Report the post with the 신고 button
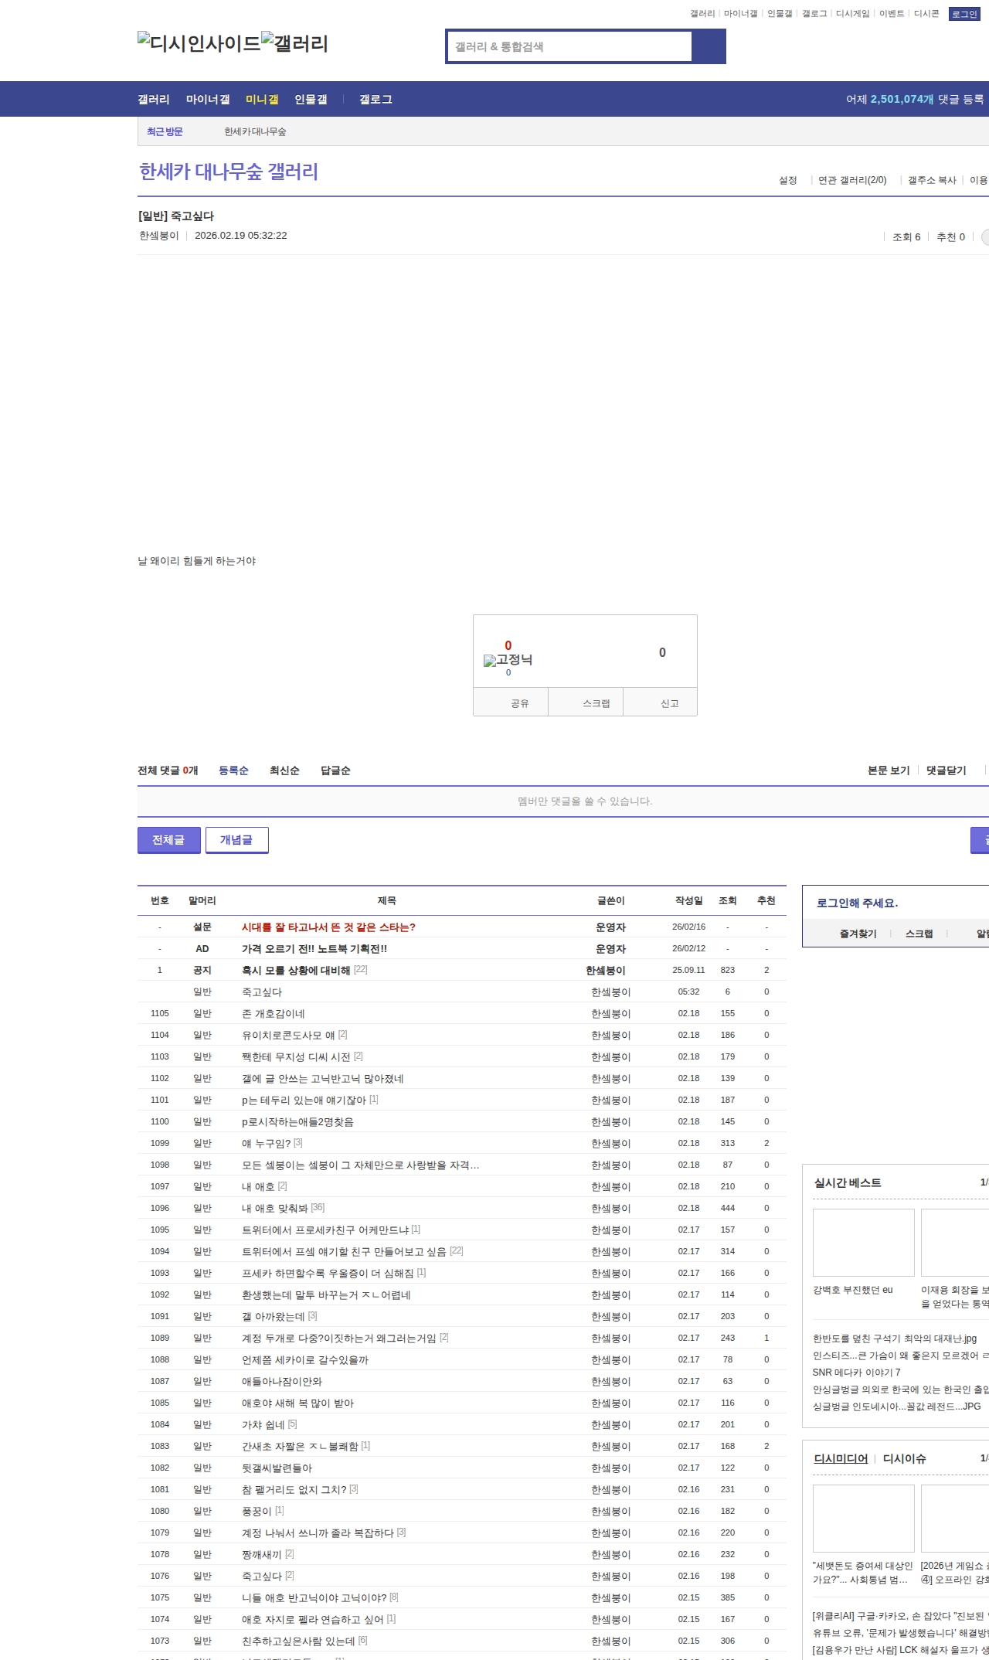Screen dimensions: 989x1660 [x=669, y=703]
